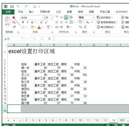Switch to the 数据 ribbon tab
Viewport: 129px width, 126px height.
pos(69,12)
